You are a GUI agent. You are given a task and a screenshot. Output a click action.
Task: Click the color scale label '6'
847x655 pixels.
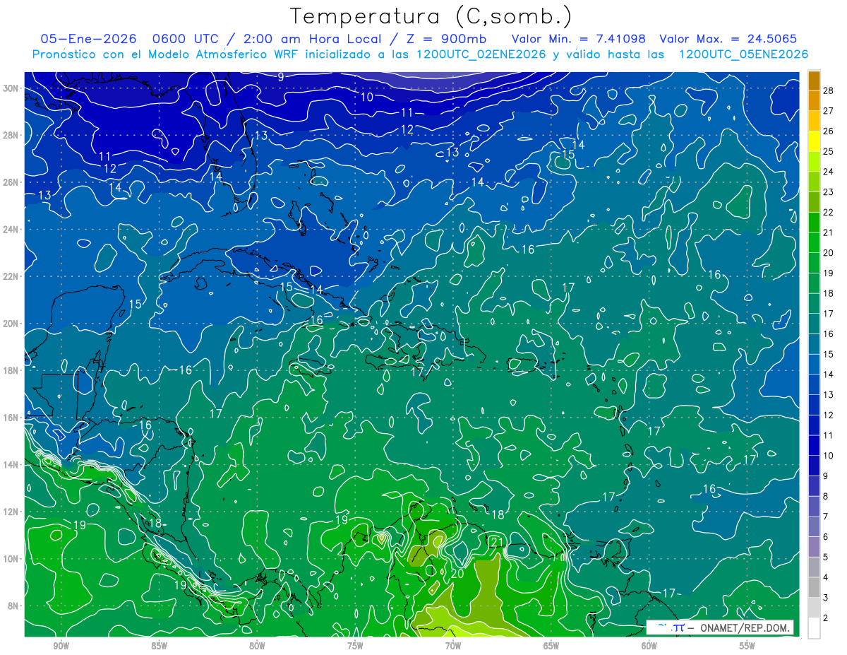[x=826, y=537]
